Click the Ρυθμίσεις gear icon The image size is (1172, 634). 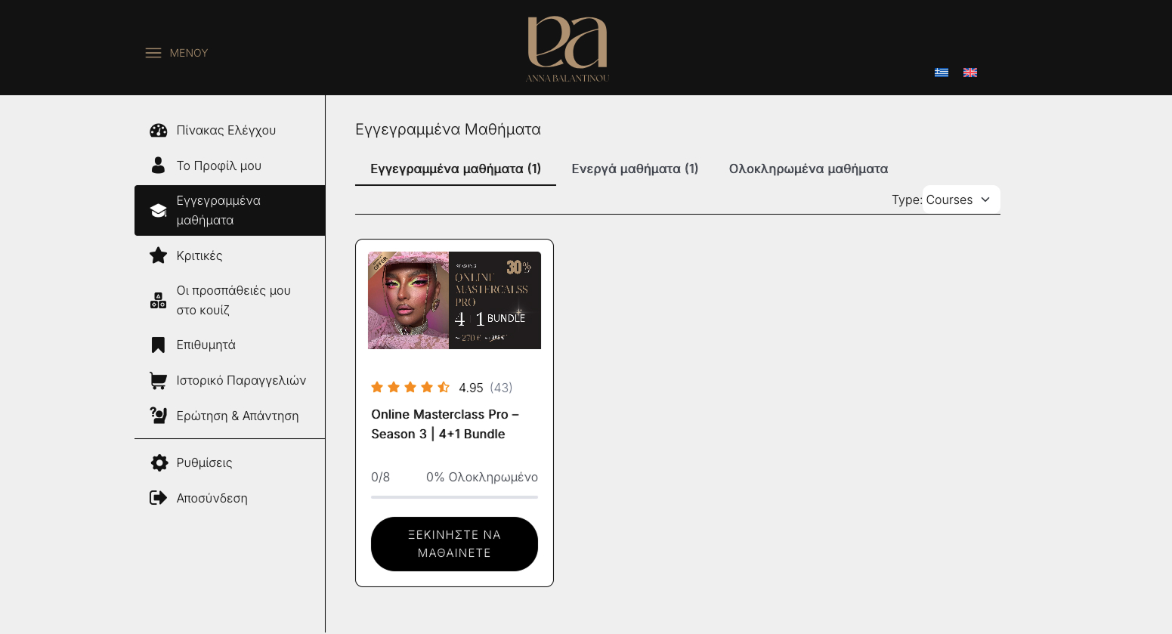pos(159,462)
